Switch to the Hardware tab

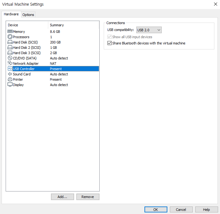pos(11,14)
